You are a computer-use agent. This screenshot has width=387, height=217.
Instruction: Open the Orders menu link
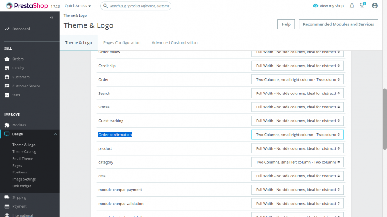coord(18,59)
